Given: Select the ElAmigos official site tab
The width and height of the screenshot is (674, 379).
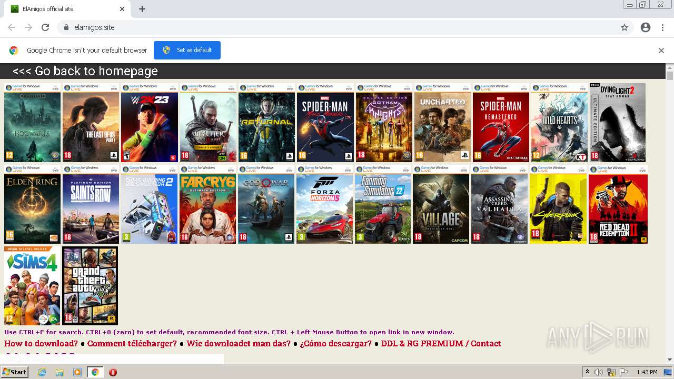Looking at the screenshot, I should (66, 9).
